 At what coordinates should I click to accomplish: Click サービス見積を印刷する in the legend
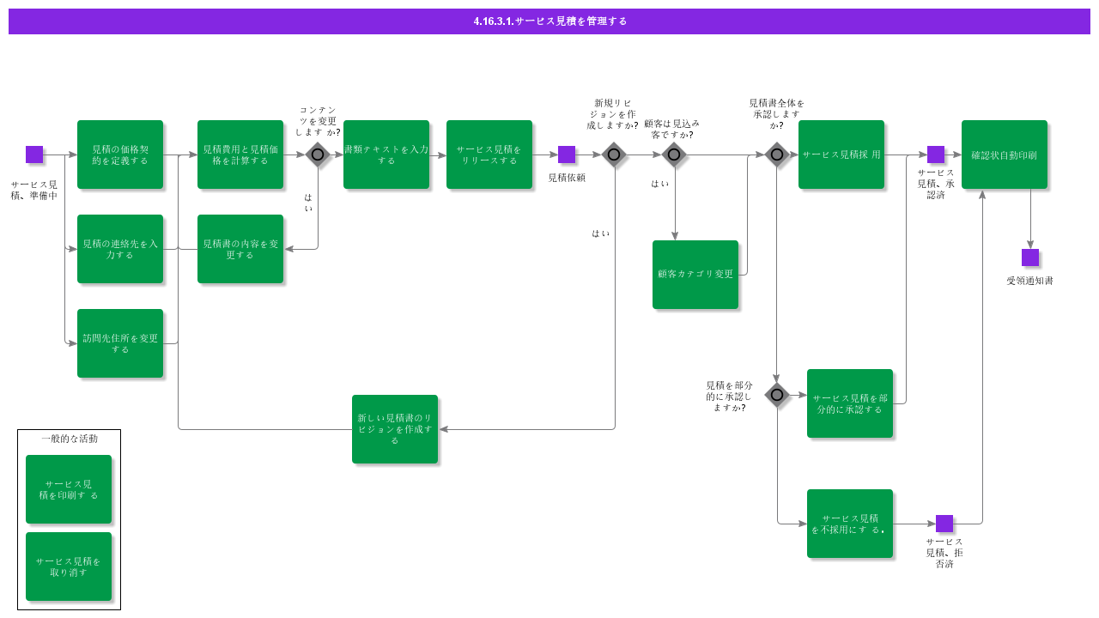(x=69, y=488)
